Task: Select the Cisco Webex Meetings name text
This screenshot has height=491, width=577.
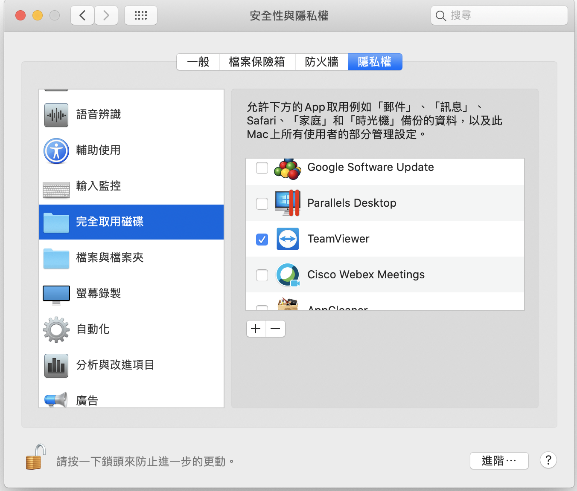Action: [x=366, y=274]
